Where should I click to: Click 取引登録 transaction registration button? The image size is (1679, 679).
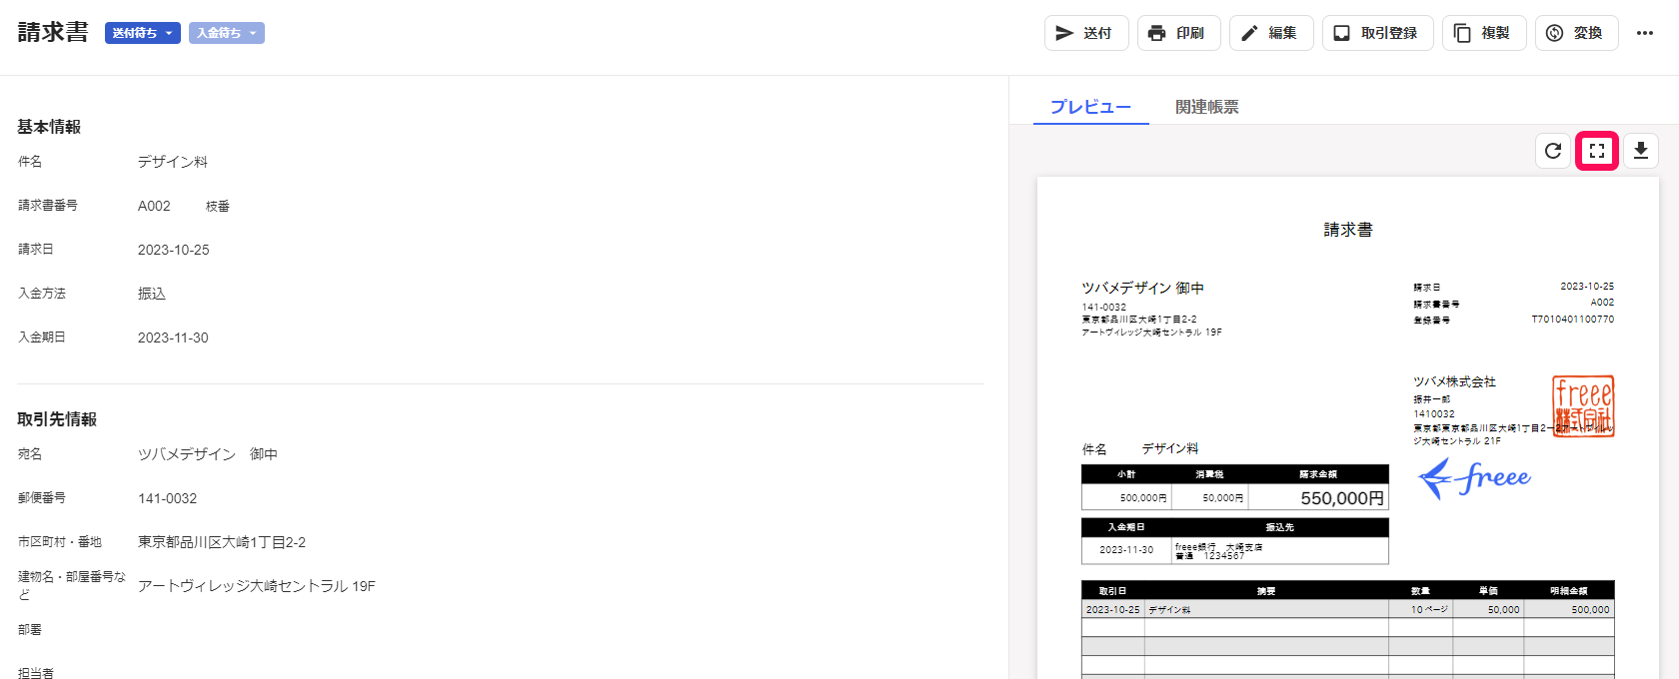pos(1376,33)
